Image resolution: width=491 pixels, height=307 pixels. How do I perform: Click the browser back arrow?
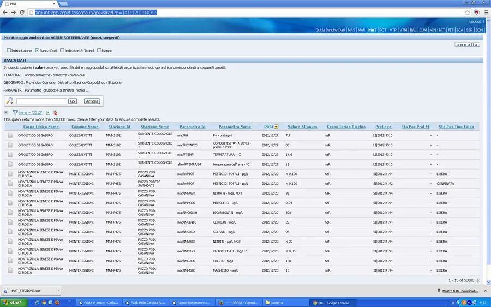(5, 13)
